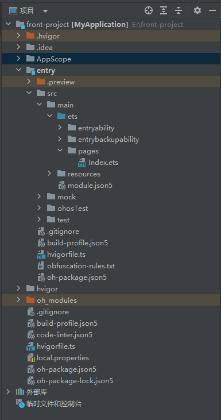Click the Collapse All toolbar icon
221x420 pixels.
point(178,10)
